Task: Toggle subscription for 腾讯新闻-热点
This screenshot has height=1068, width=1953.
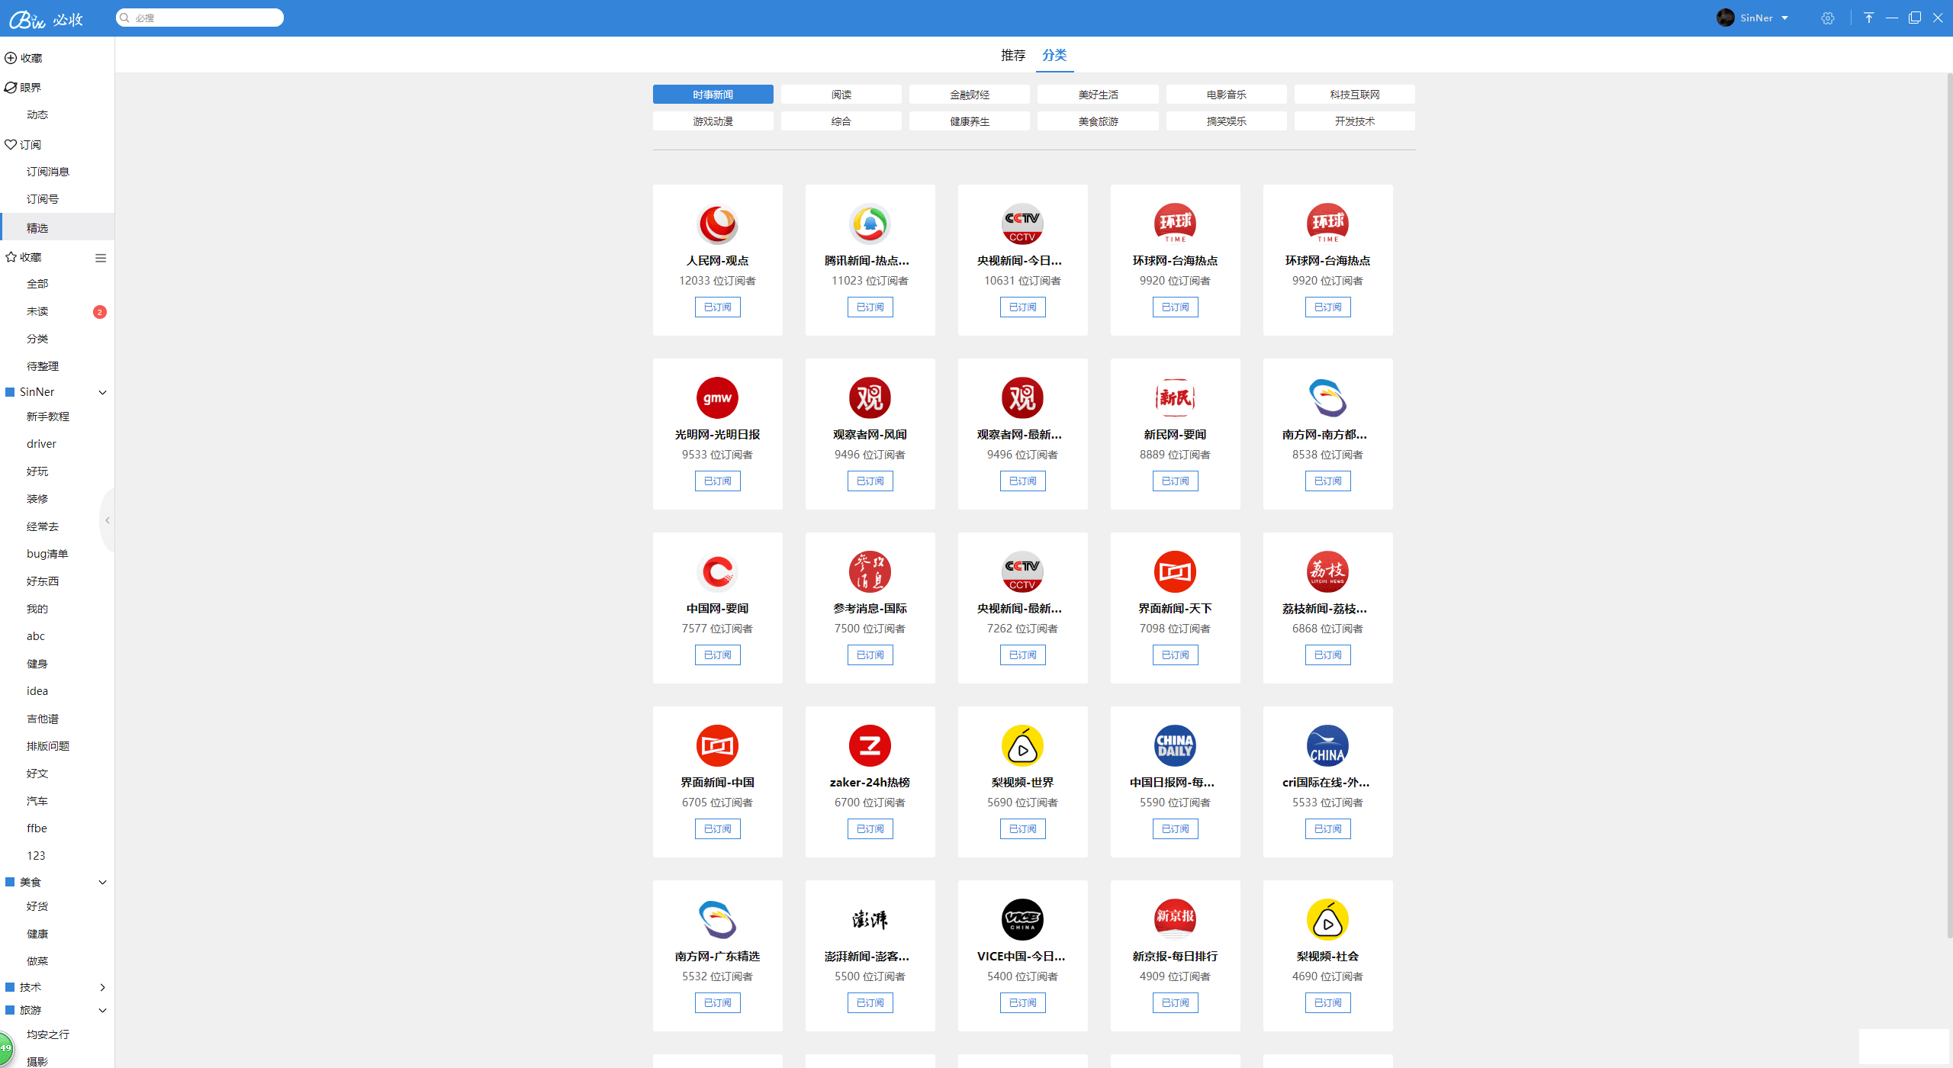Action: pyautogui.click(x=870, y=307)
